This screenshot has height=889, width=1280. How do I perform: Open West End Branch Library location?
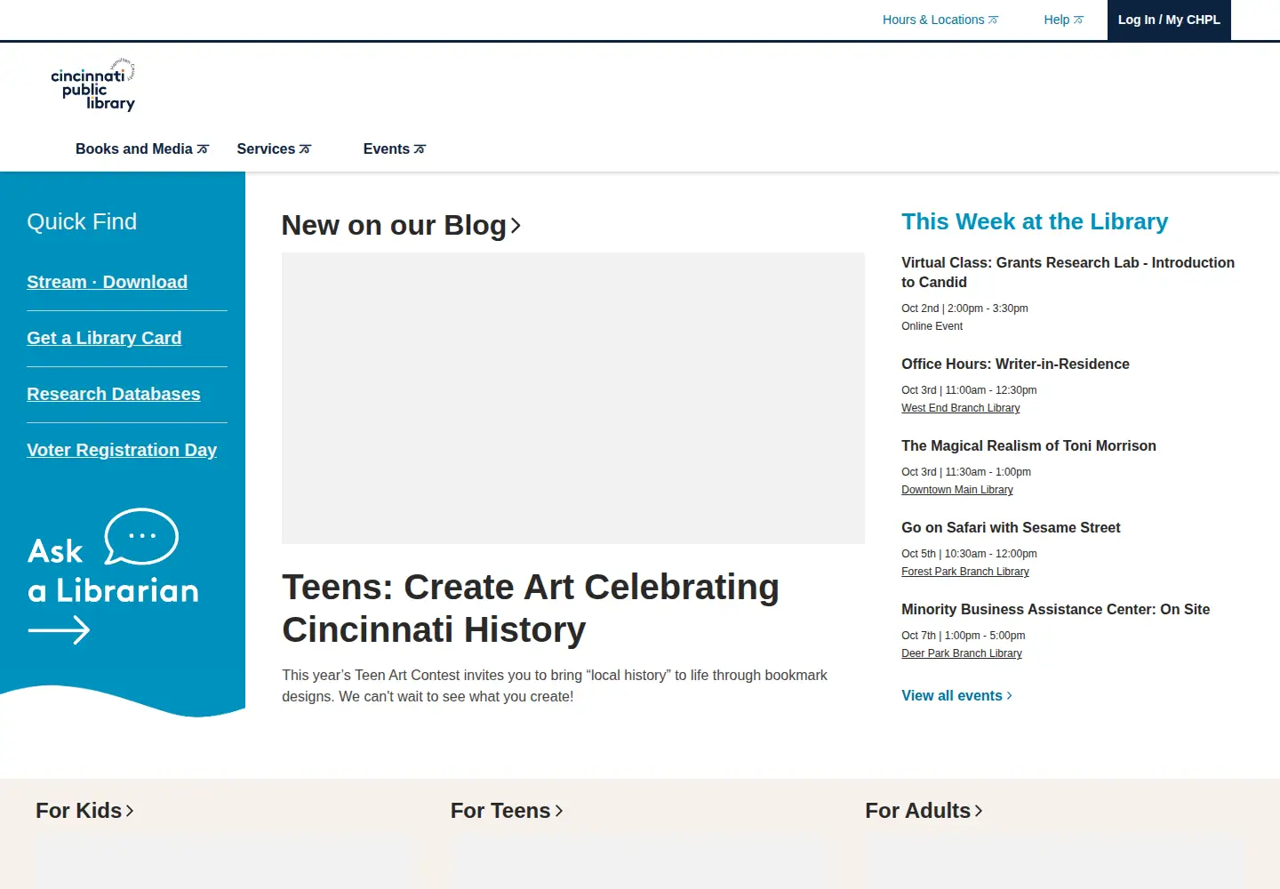tap(961, 408)
